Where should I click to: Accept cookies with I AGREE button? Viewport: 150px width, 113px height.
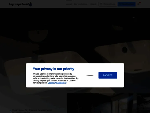tap(108, 75)
